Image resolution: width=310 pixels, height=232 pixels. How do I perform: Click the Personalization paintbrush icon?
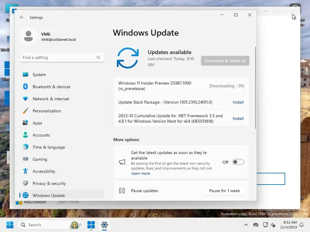coord(25,111)
